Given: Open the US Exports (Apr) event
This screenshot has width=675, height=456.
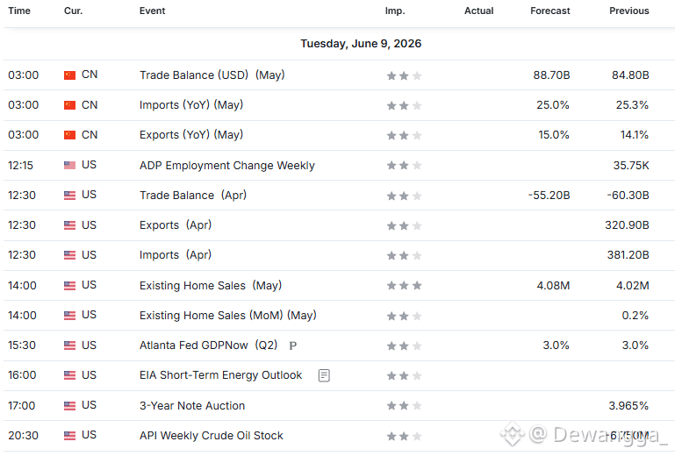Looking at the screenshot, I should (176, 225).
